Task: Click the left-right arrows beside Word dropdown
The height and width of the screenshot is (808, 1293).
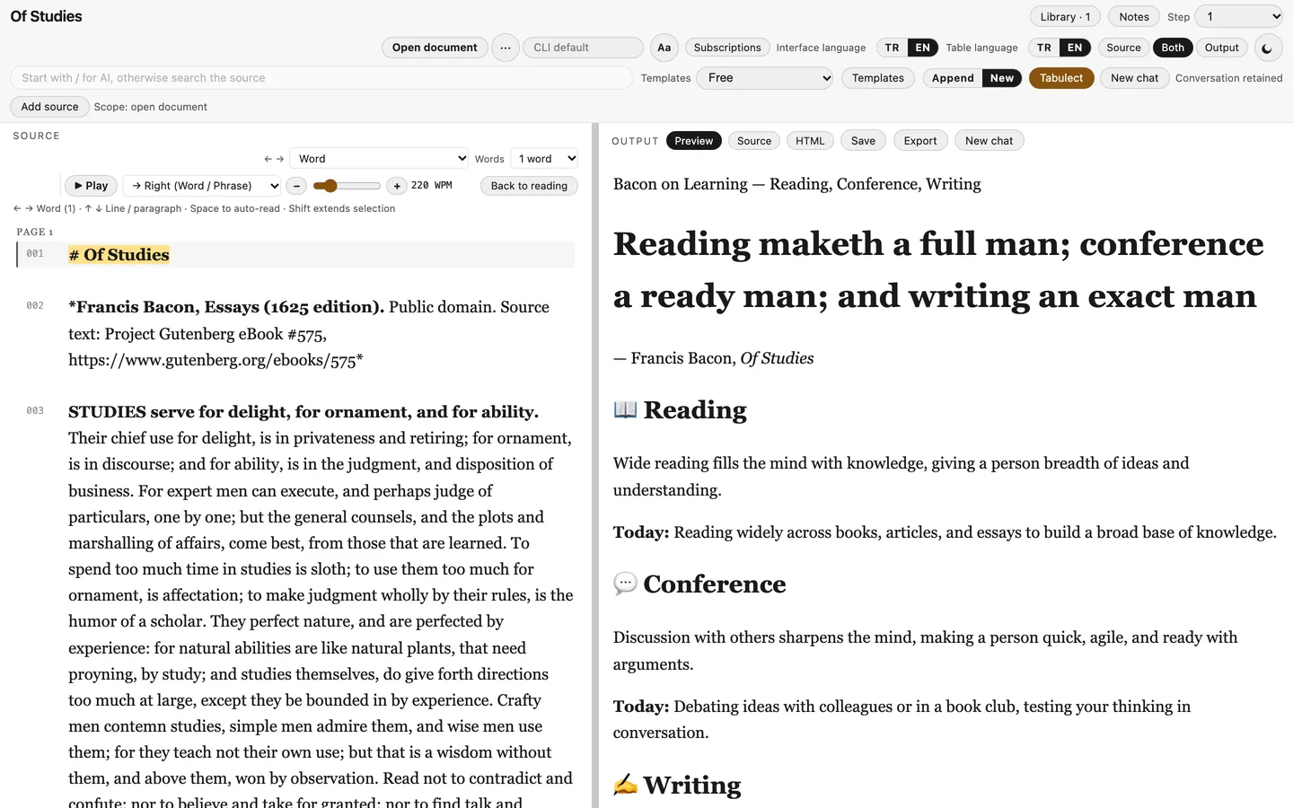Action: [274, 159]
